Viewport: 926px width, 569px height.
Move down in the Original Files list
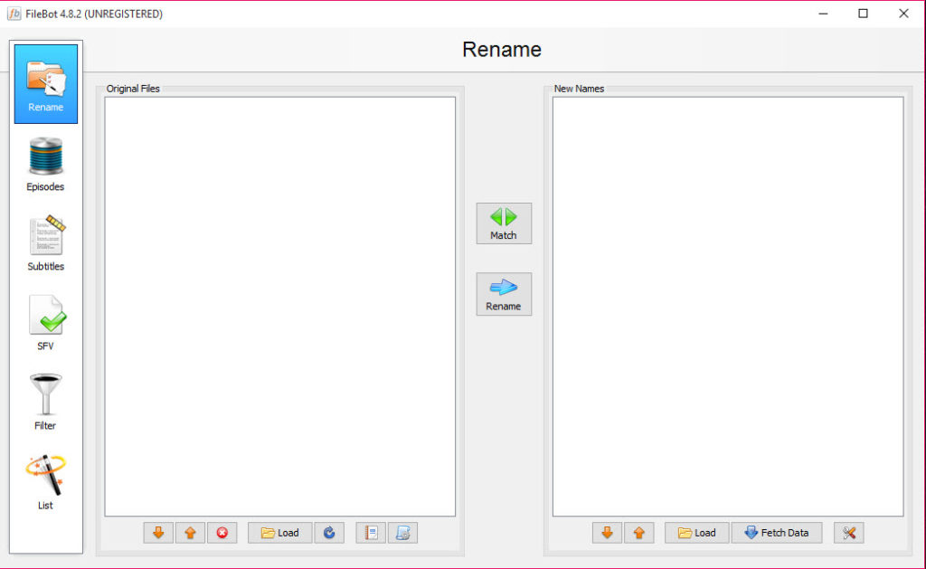click(x=158, y=533)
